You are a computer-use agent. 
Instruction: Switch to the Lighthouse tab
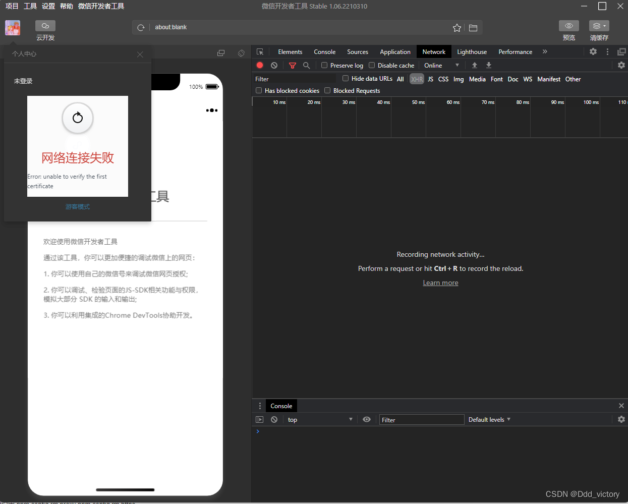click(x=472, y=52)
